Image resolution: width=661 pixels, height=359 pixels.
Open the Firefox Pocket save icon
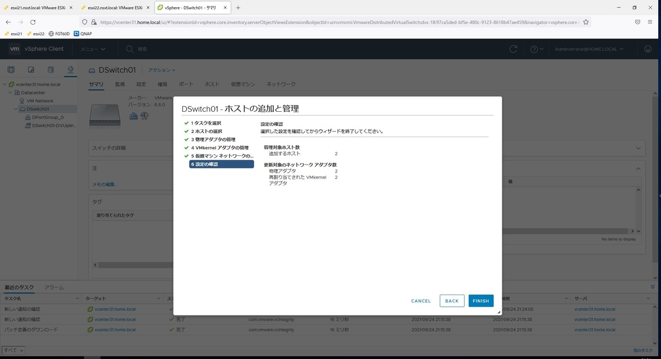637,22
